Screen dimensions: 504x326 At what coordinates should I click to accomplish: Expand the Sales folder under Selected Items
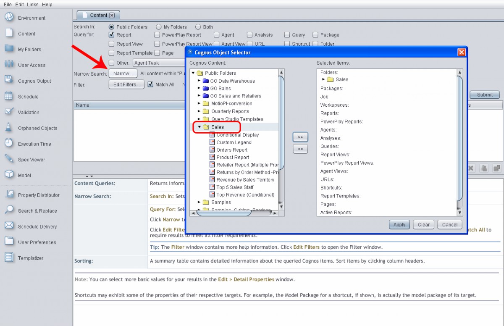[323, 79]
